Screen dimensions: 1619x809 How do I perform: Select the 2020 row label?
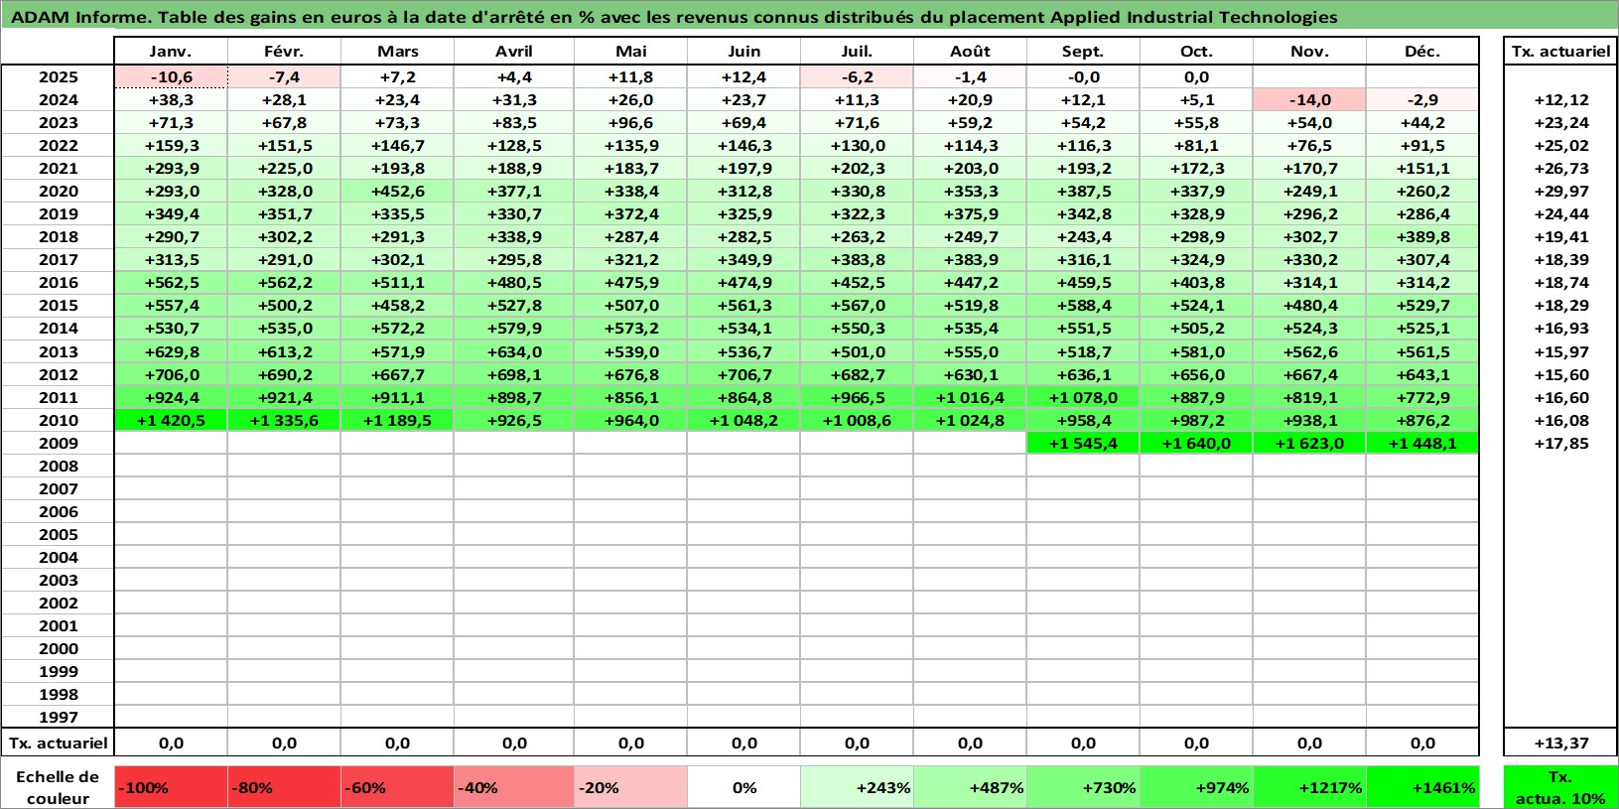click(x=58, y=191)
